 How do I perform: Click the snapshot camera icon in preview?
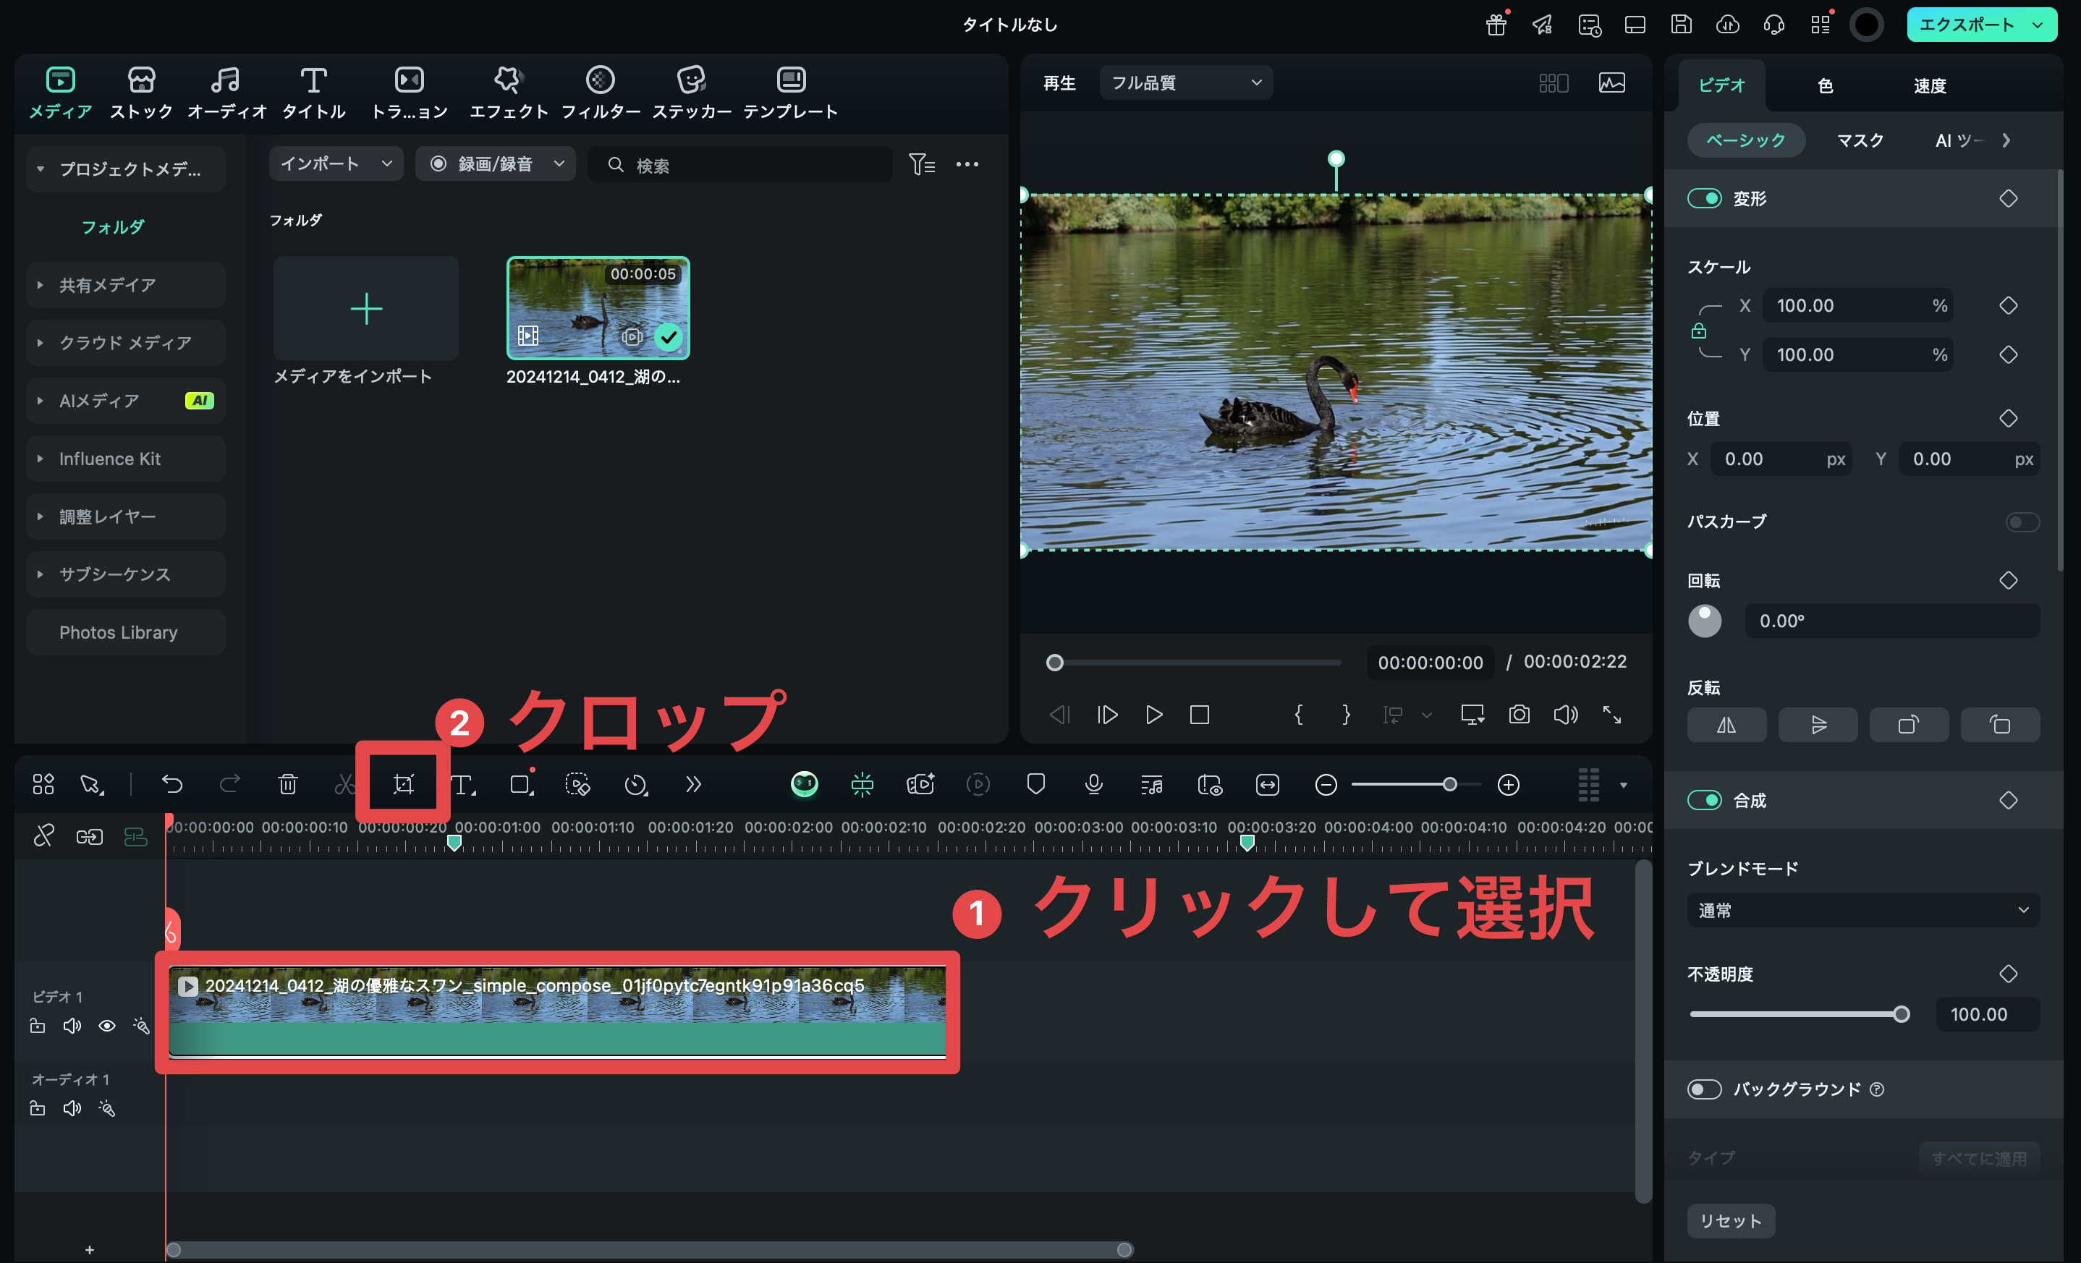[1520, 714]
